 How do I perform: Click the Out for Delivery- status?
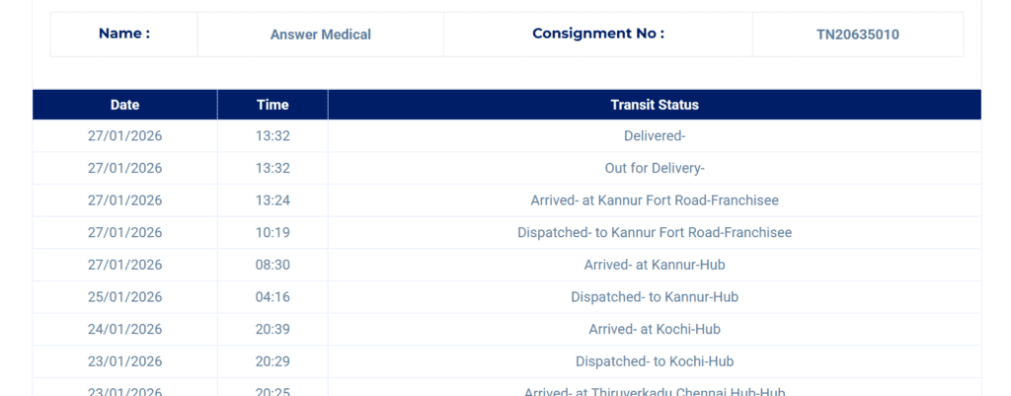coord(654,168)
